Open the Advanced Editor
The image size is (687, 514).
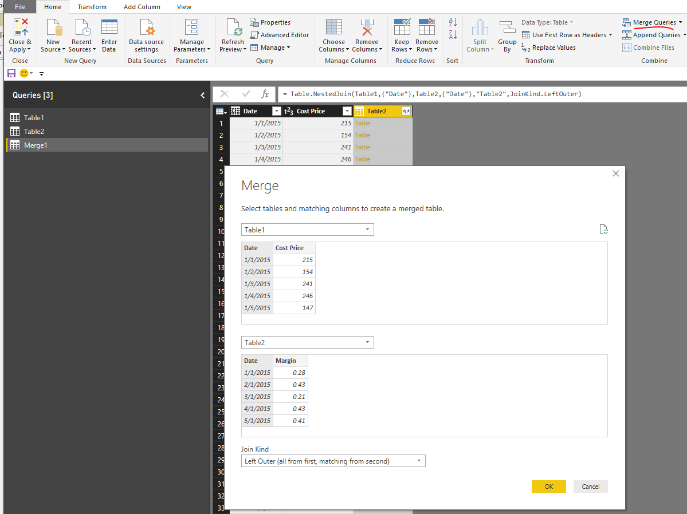(x=280, y=35)
